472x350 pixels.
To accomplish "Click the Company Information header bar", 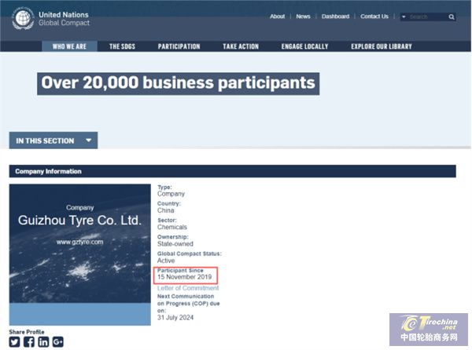I will tap(233, 171).
